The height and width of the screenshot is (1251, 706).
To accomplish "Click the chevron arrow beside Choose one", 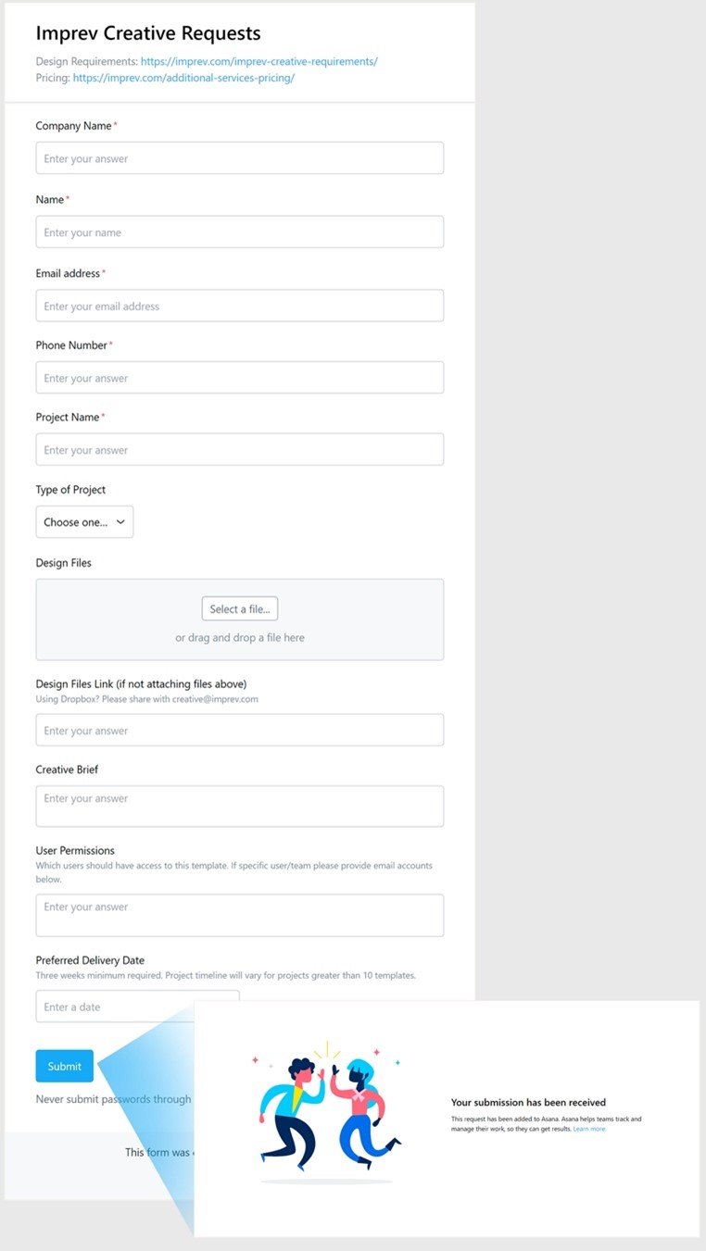I will coord(120,522).
